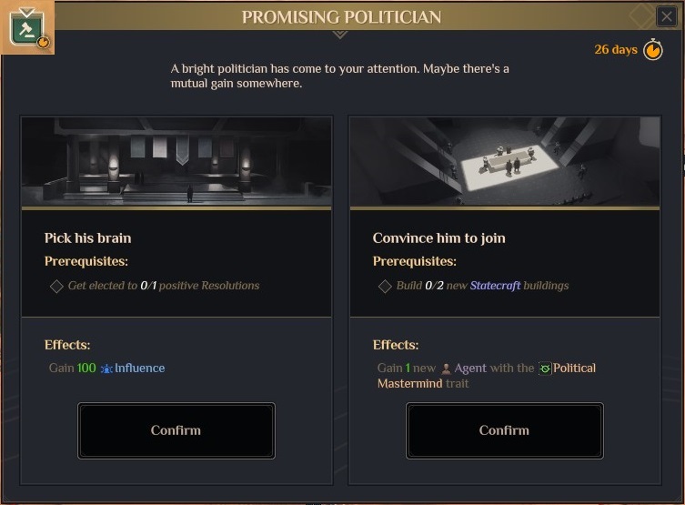
Task: Click the "Convince him to join" option heading
Action: tap(438, 238)
